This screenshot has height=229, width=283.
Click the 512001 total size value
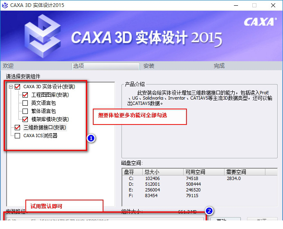tap(153, 184)
